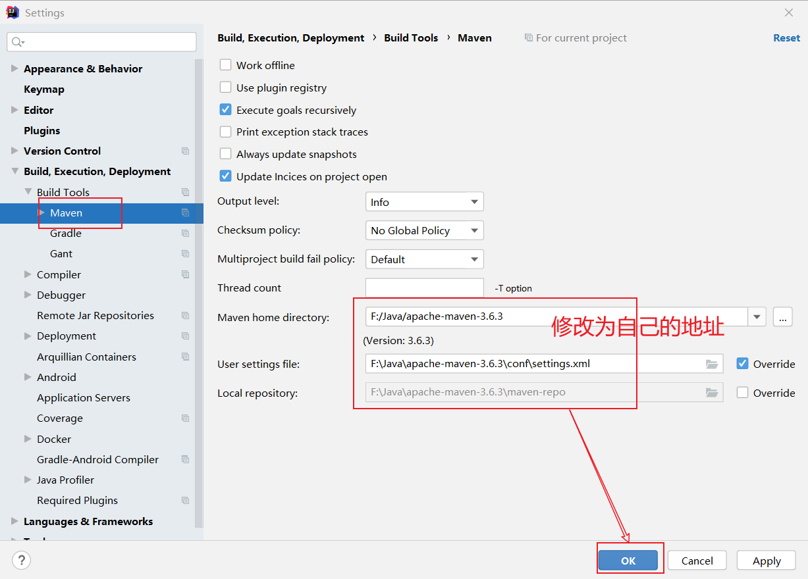Select Keymap in the settings tree

click(x=44, y=89)
